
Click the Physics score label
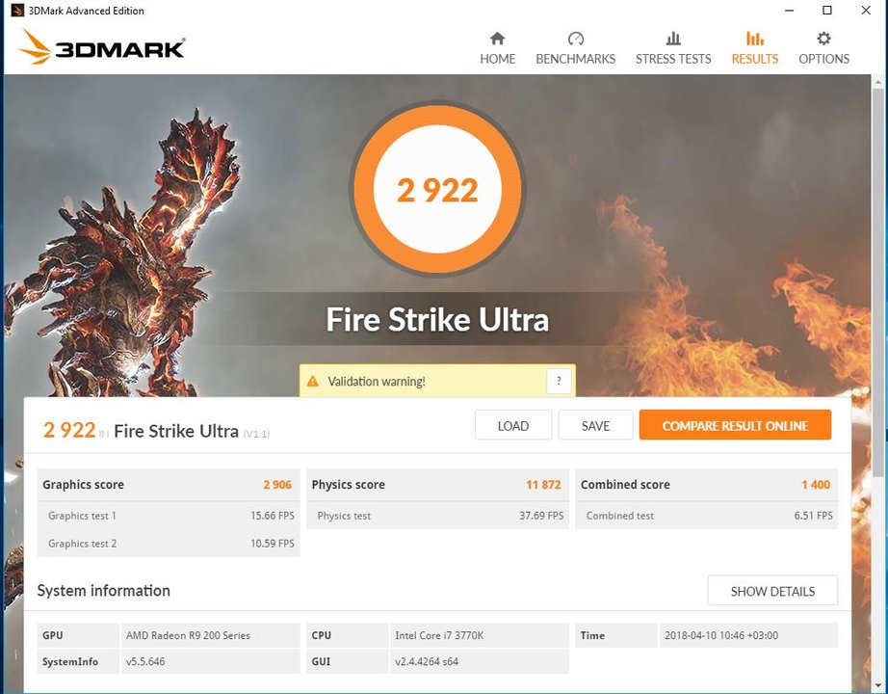click(349, 484)
